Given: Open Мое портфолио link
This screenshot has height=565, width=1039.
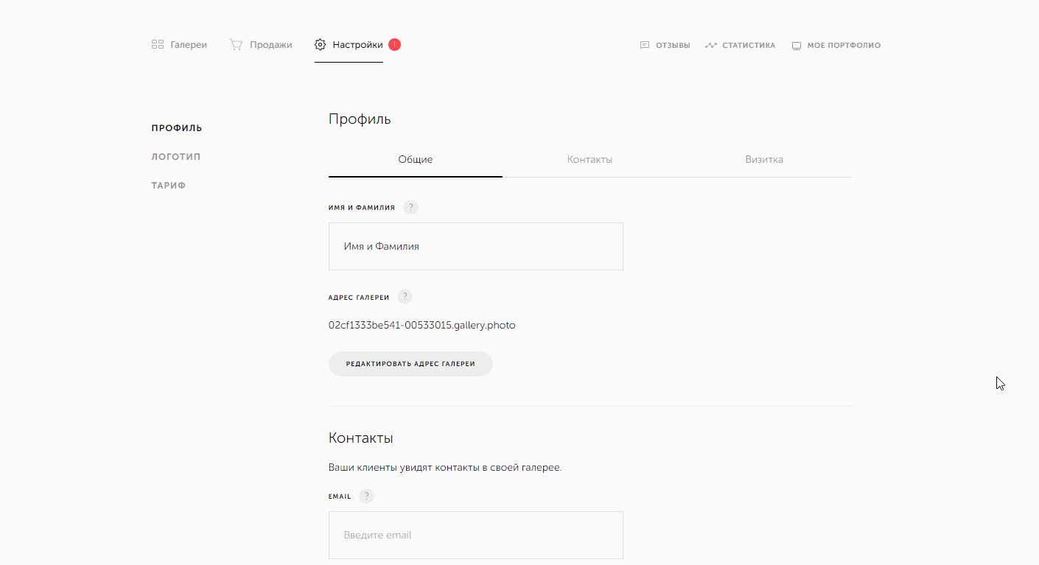Looking at the screenshot, I should (x=836, y=46).
